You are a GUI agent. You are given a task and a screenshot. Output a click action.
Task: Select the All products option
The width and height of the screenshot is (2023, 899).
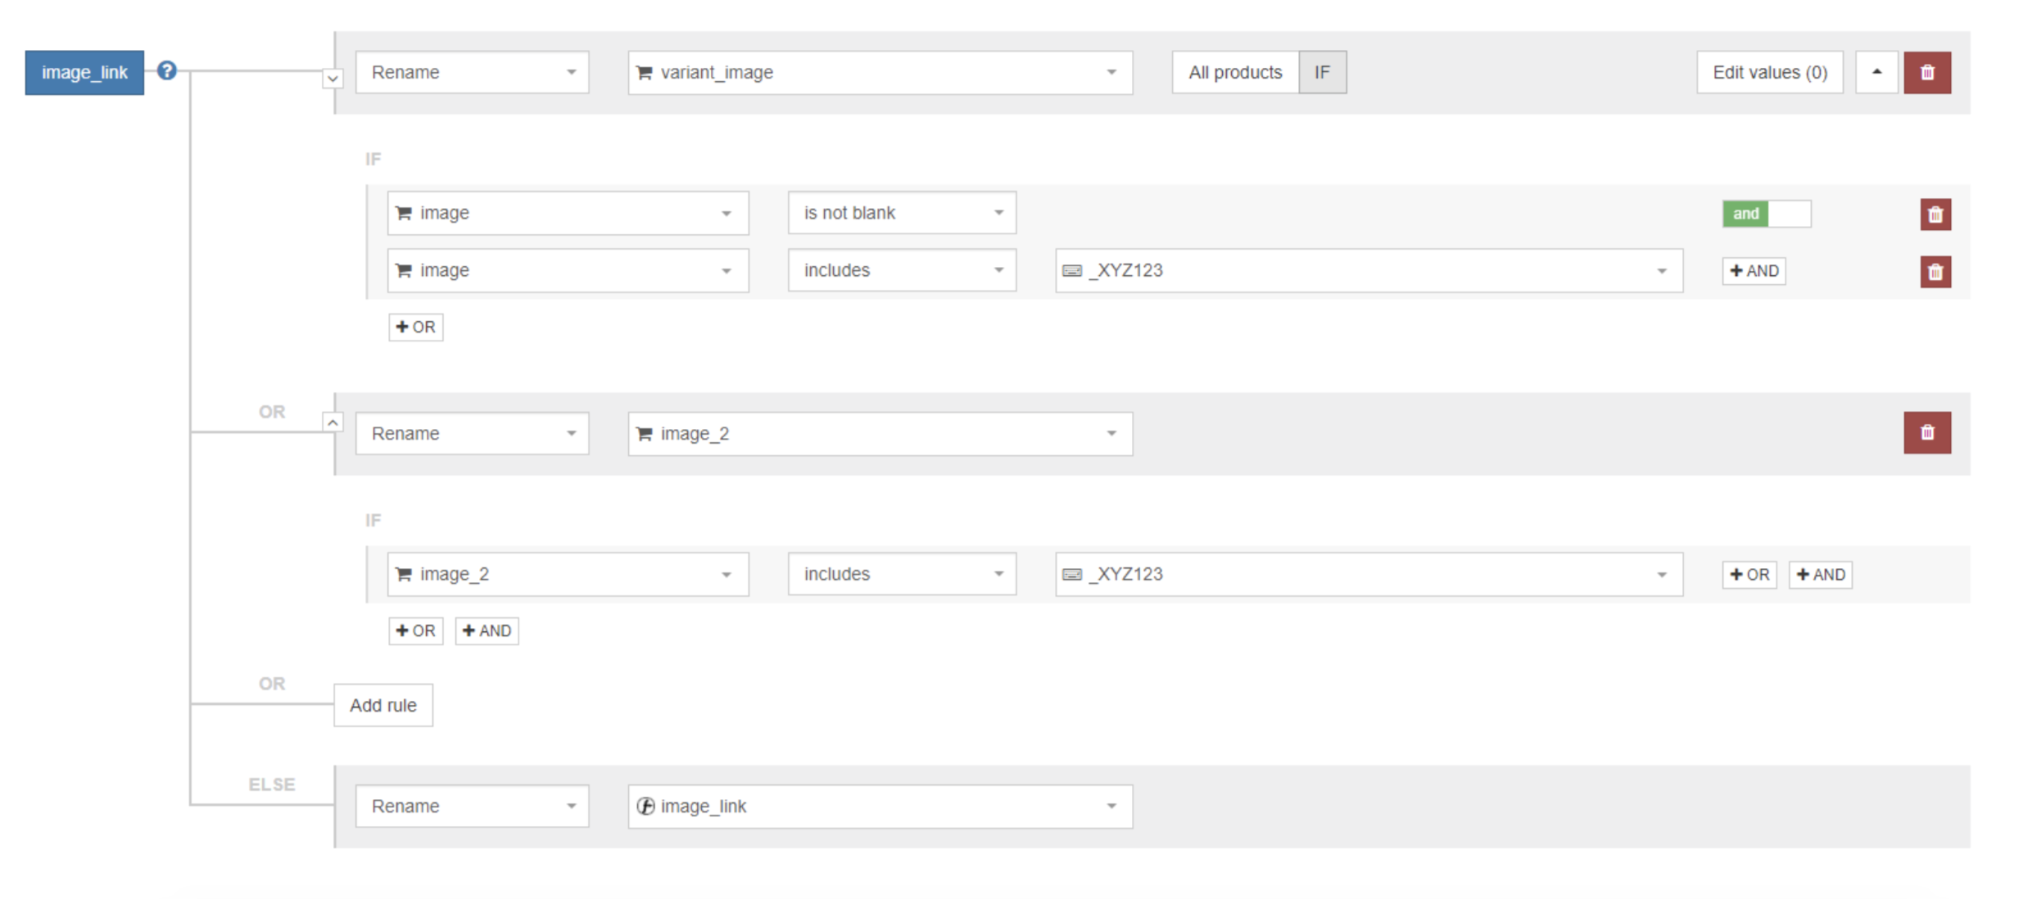1235,72
